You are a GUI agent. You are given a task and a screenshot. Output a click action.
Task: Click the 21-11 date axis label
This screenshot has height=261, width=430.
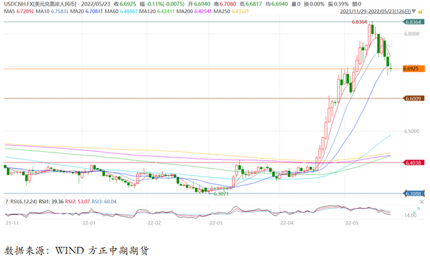point(12,223)
